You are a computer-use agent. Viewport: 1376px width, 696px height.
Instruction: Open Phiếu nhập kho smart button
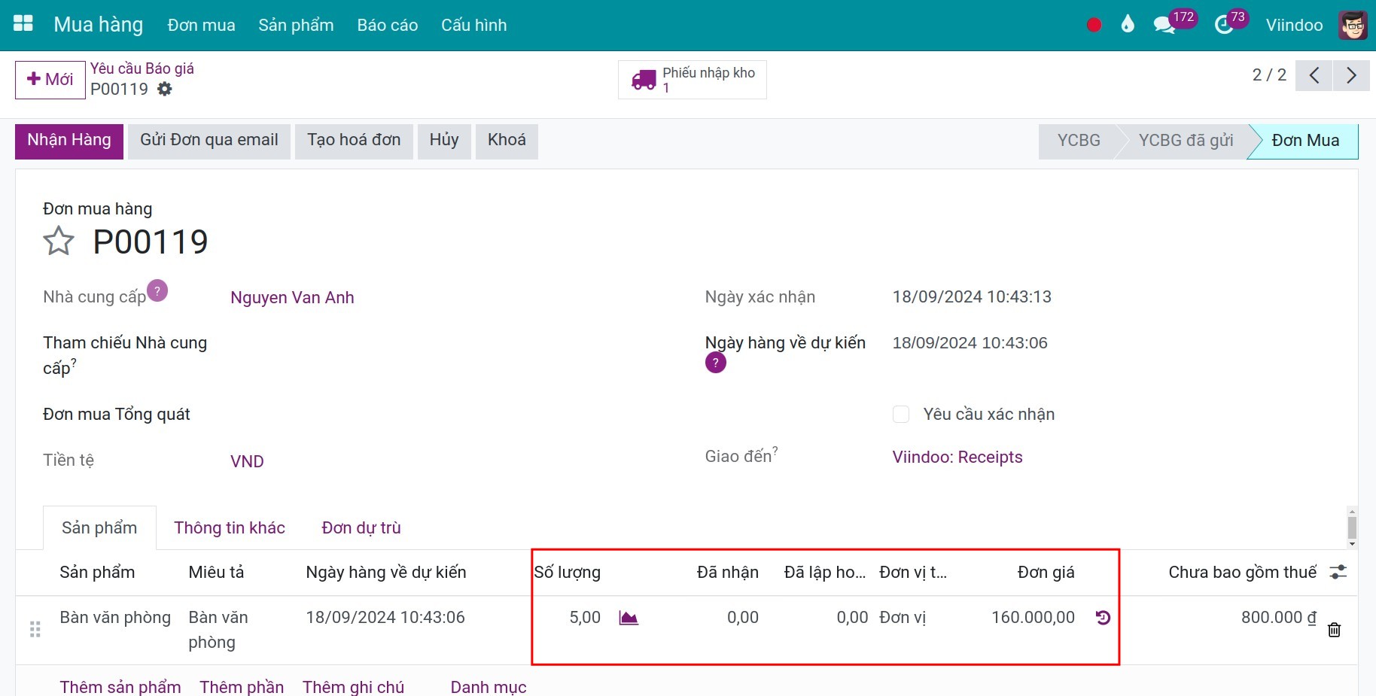tap(692, 80)
